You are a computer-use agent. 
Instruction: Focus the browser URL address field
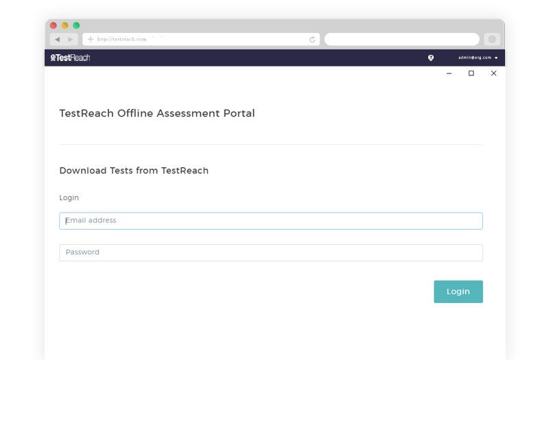(201, 39)
